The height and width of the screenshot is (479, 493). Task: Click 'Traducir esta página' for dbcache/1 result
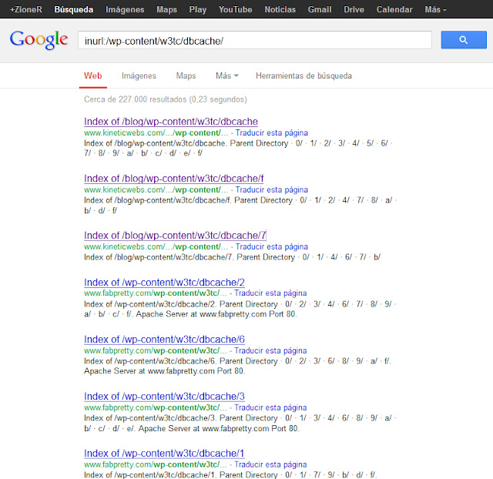(270, 464)
